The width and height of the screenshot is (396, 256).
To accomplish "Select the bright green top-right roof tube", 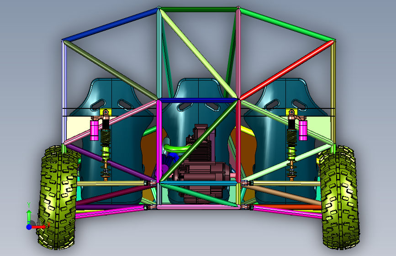I will pyautogui.click(x=287, y=24).
